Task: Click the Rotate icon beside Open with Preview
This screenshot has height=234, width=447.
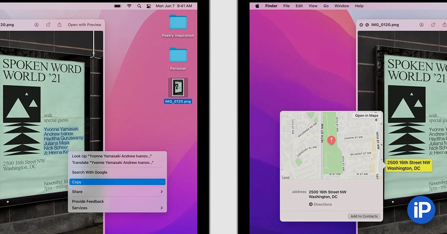Action: pos(48,25)
